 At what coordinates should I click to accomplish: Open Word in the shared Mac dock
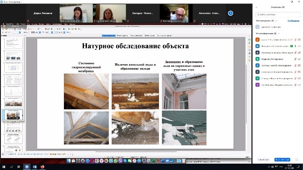click(162, 161)
